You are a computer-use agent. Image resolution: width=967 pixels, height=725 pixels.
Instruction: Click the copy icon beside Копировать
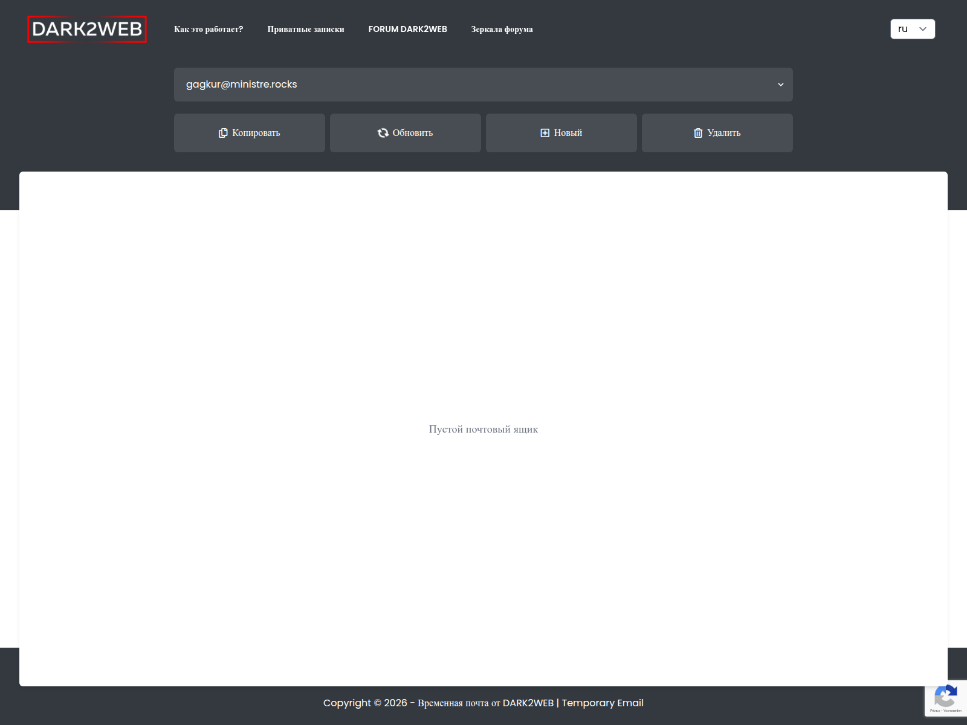[223, 133]
